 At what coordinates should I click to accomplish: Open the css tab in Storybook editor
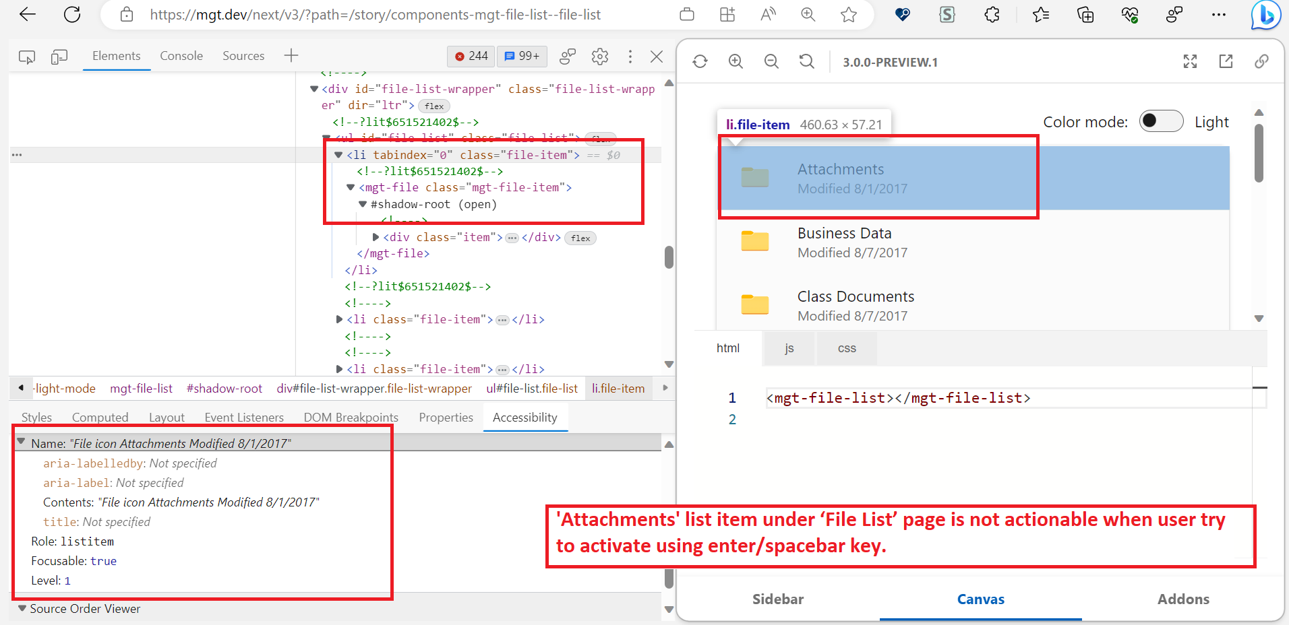pos(846,348)
